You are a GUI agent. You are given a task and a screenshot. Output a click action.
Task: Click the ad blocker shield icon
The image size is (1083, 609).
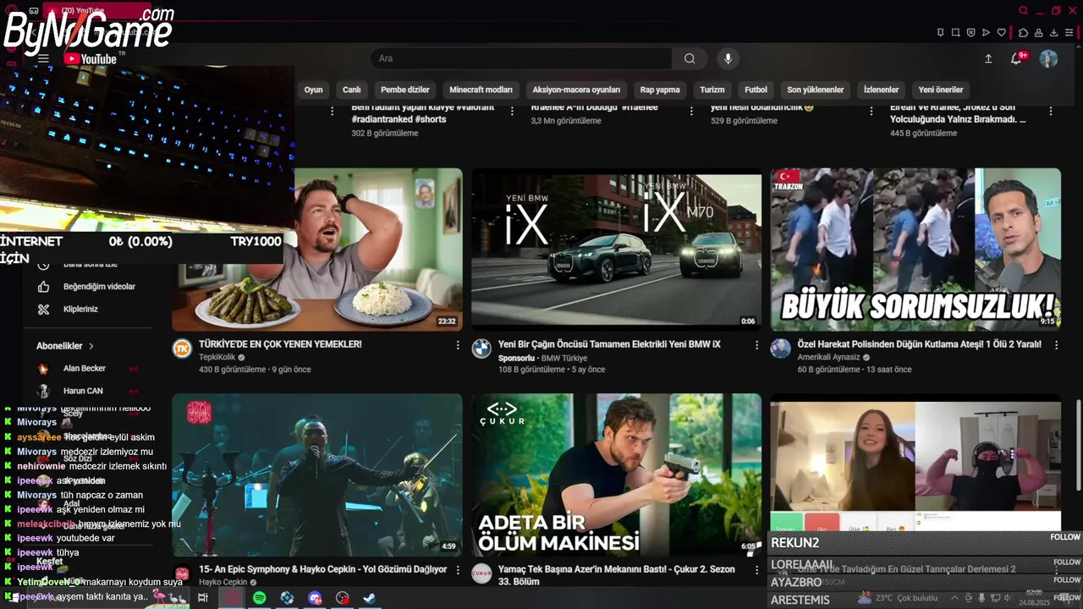point(970,32)
